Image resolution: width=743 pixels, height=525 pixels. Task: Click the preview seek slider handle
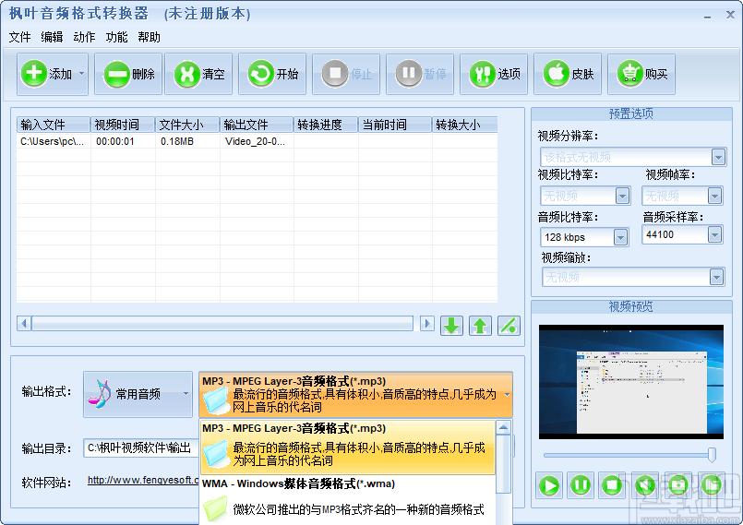click(x=712, y=455)
